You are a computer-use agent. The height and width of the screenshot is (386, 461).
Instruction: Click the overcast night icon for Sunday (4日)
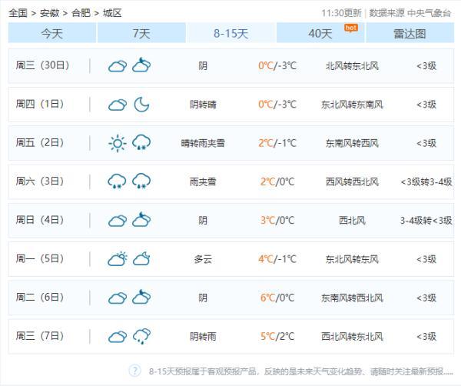coord(141,221)
